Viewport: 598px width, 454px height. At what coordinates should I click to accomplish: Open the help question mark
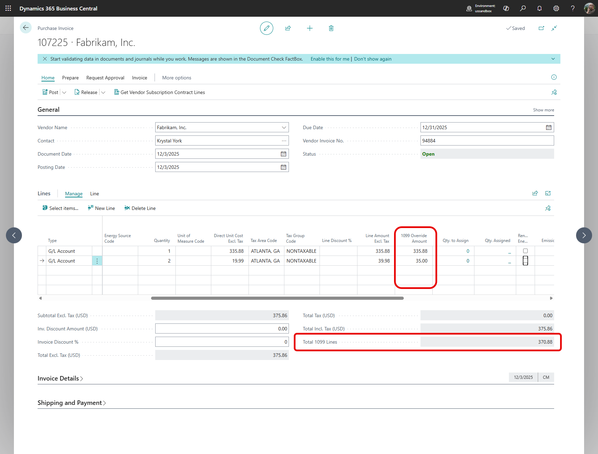pos(573,8)
